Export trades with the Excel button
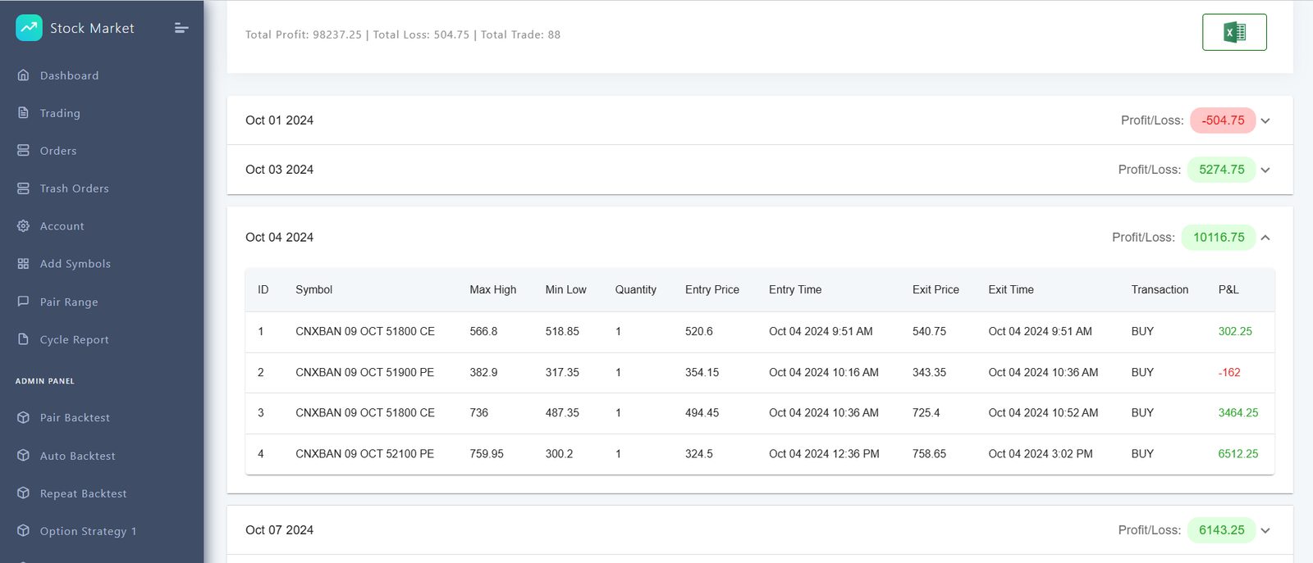This screenshot has width=1313, height=563. coord(1234,32)
